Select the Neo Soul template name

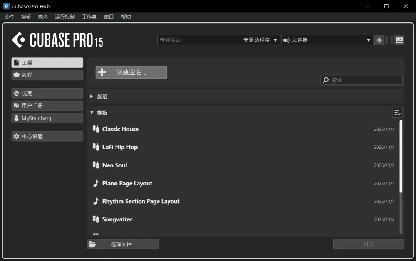(115, 165)
